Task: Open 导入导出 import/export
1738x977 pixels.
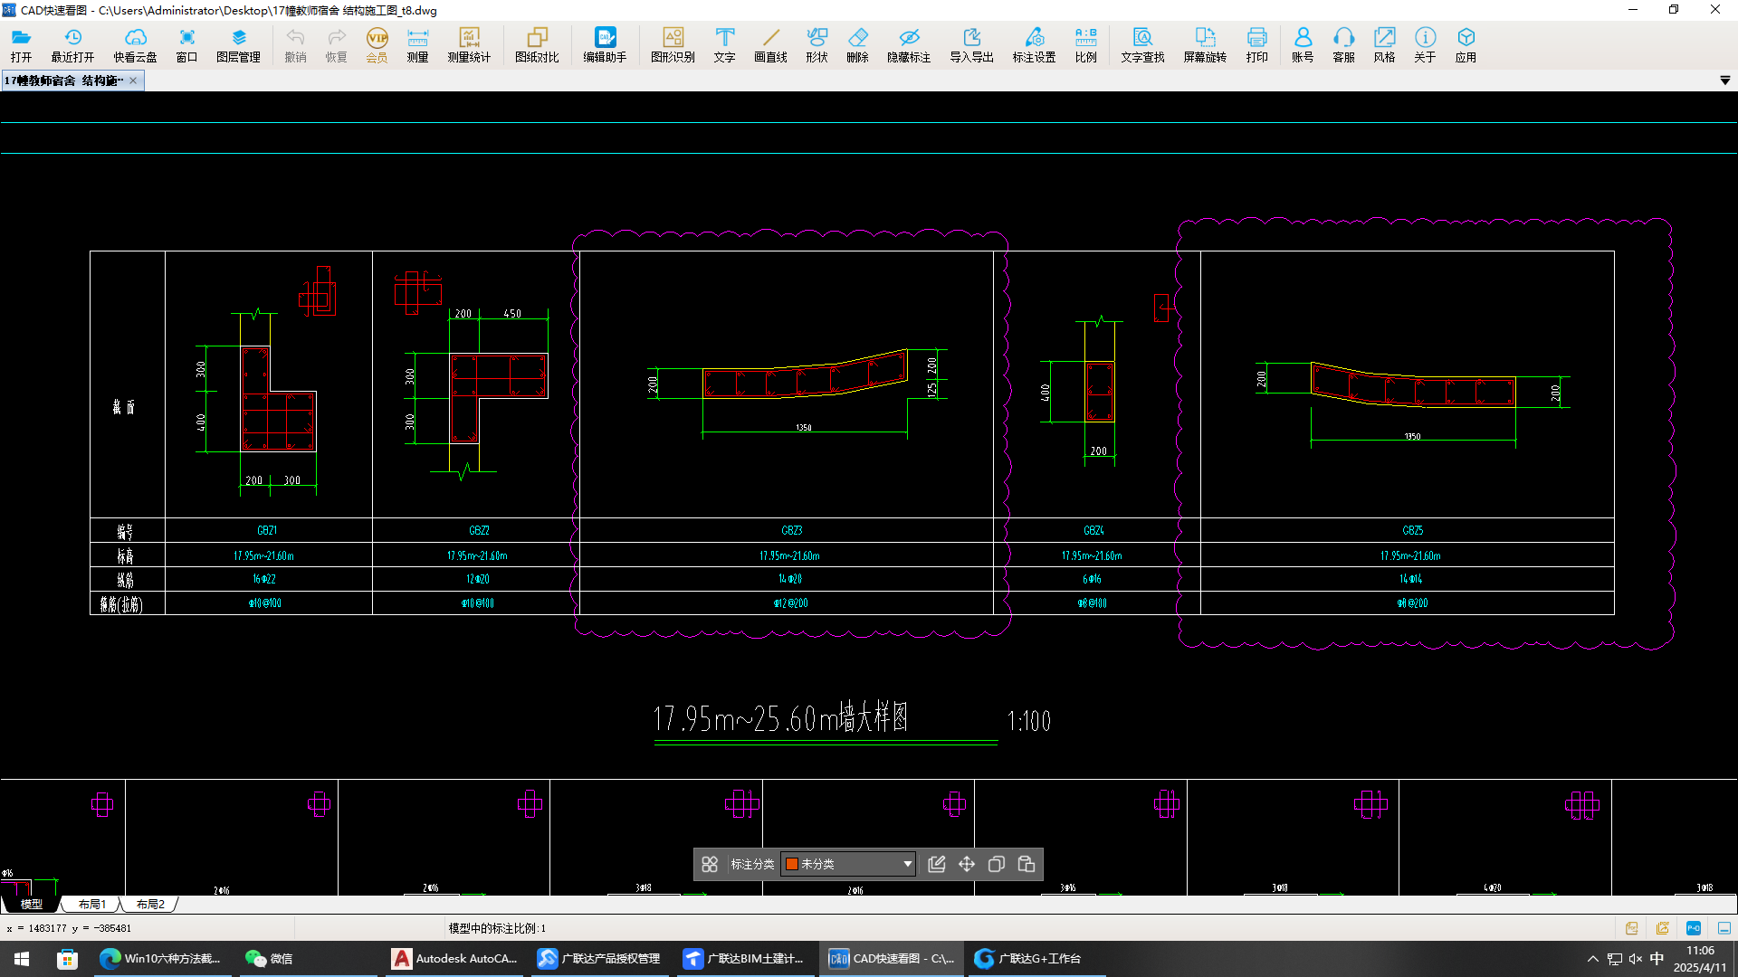Action: (971, 44)
